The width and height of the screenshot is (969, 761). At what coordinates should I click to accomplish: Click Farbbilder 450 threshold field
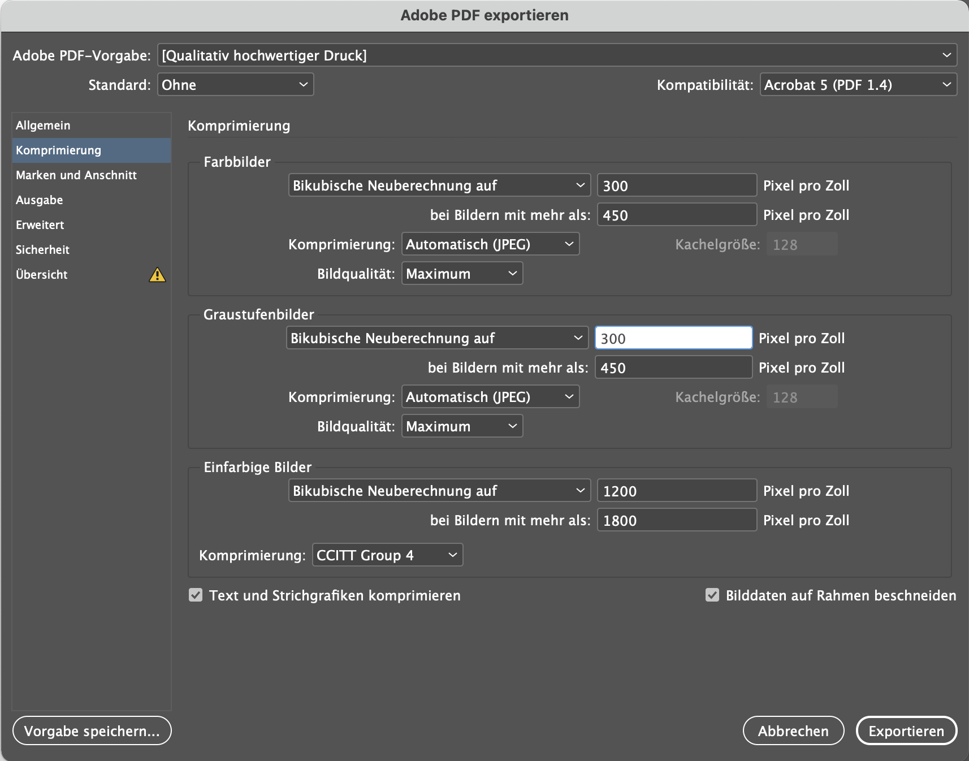click(677, 215)
